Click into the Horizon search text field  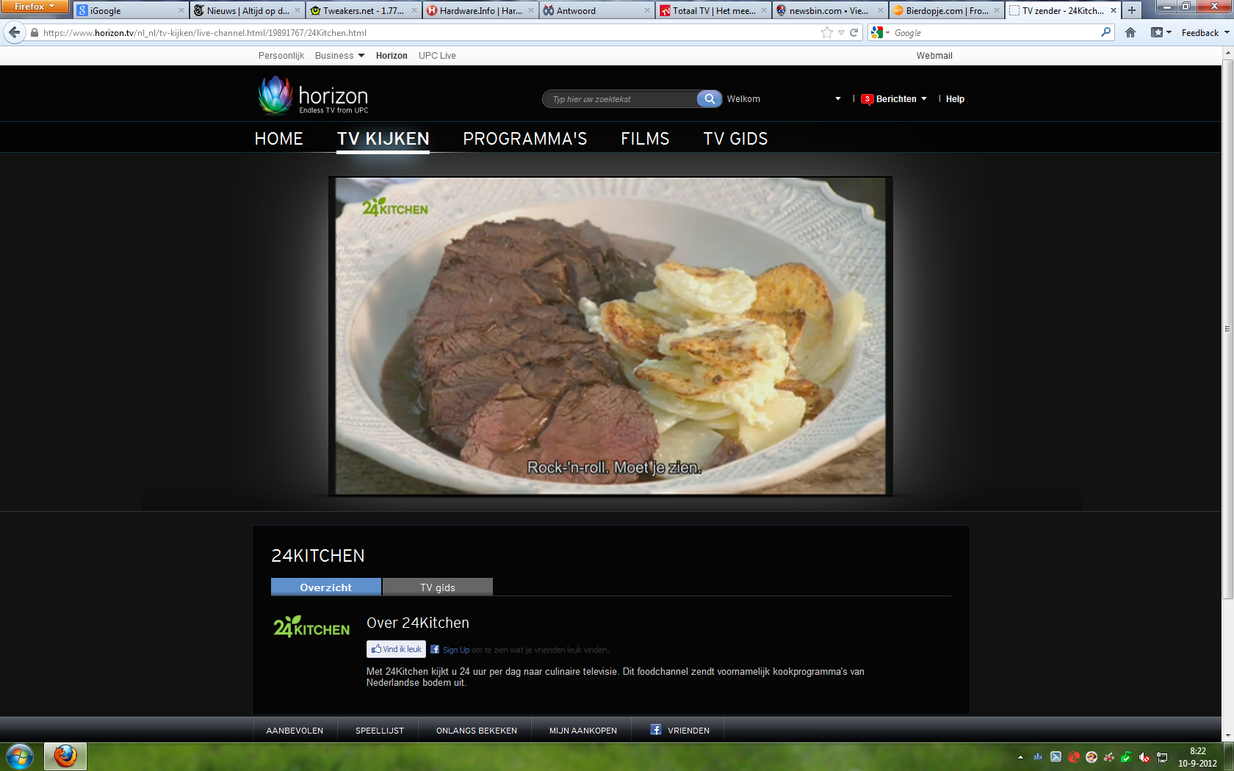[x=621, y=99]
